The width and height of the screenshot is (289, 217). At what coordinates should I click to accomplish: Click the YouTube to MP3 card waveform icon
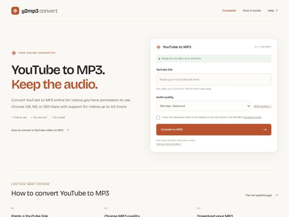click(x=158, y=47)
